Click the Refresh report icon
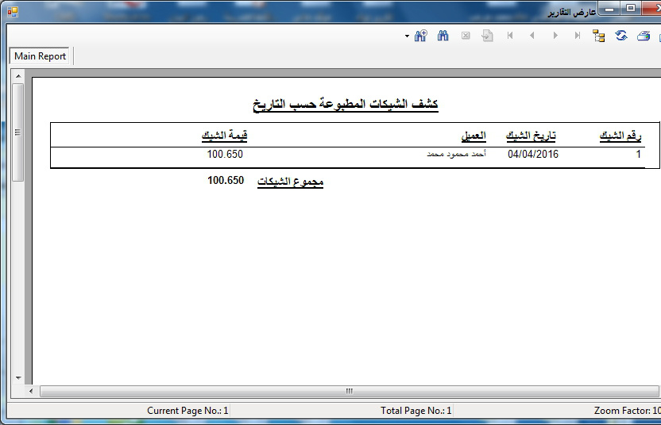Viewport: 661px width, 425px height. 621,36
